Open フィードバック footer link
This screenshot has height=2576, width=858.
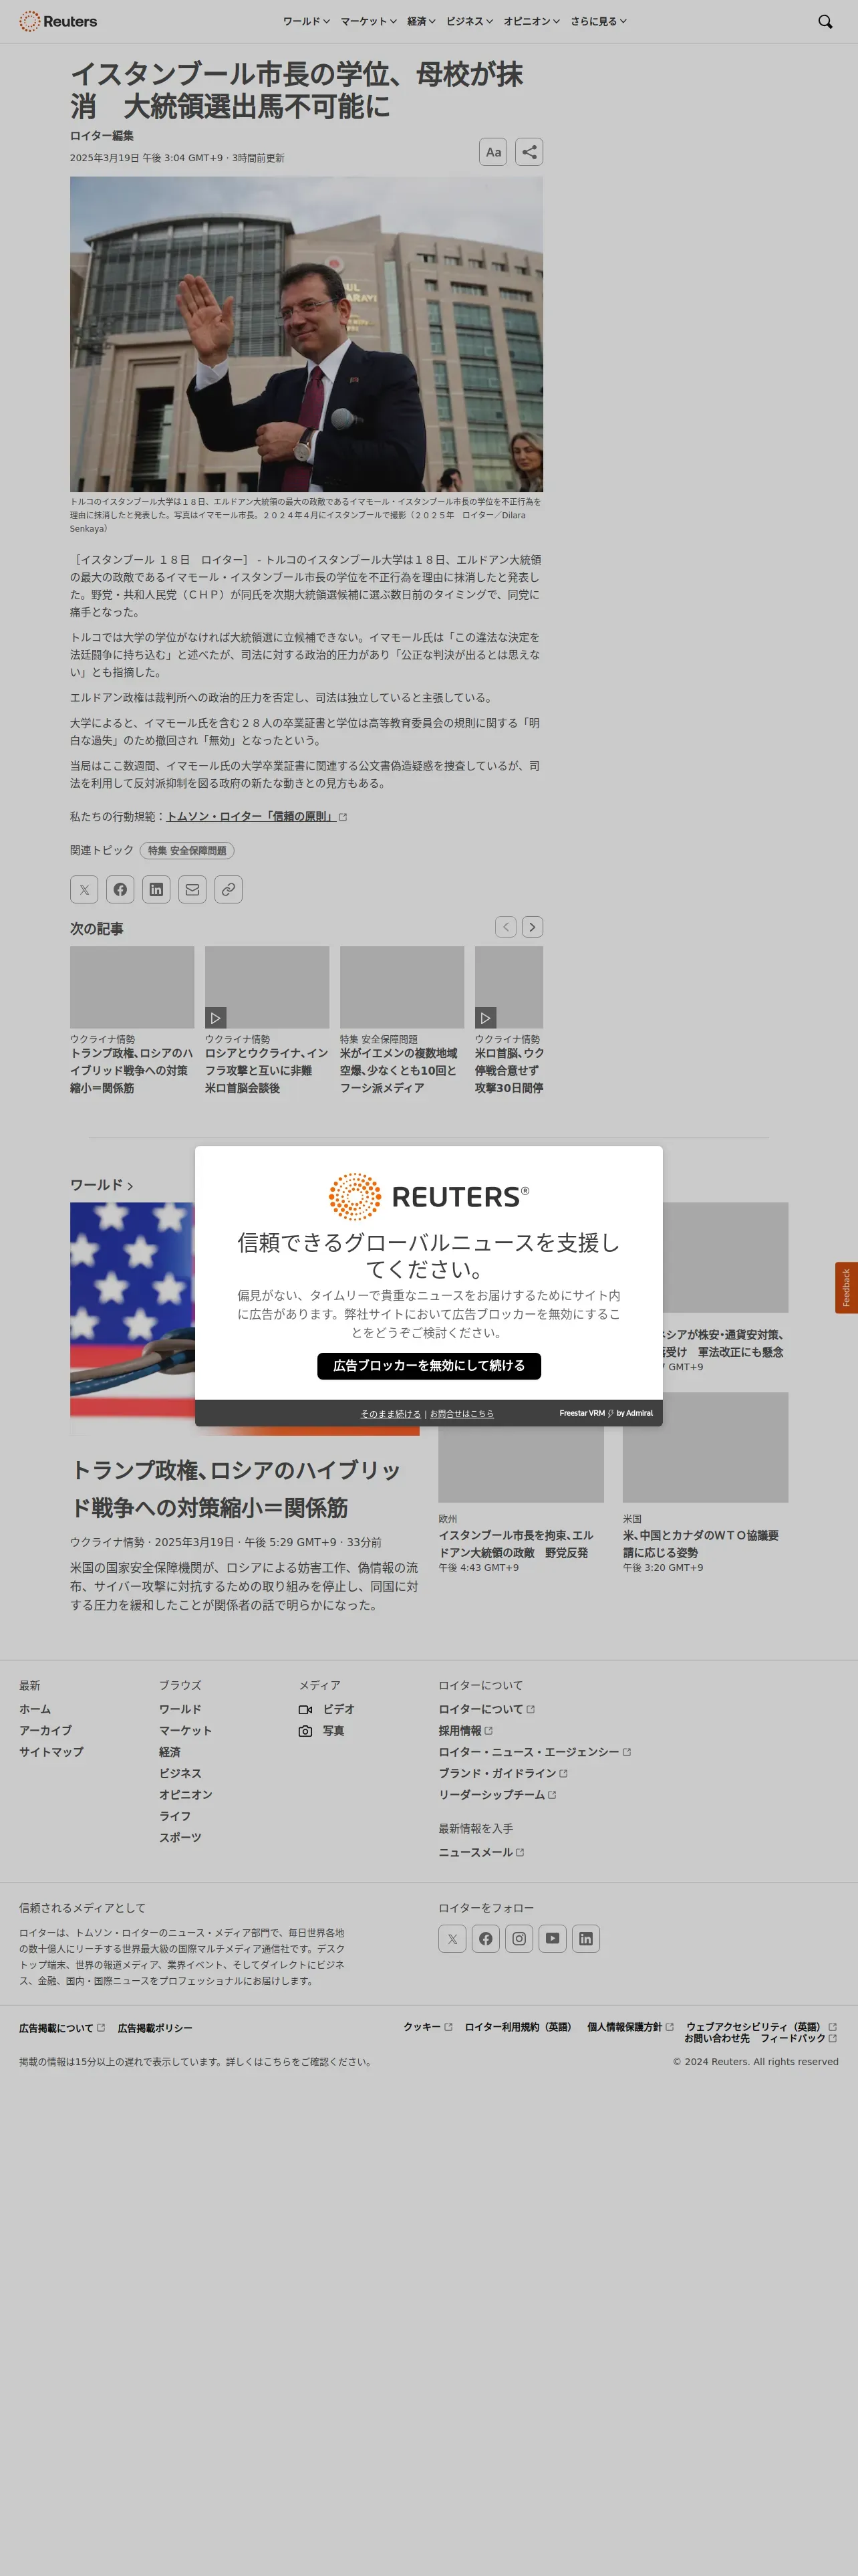[x=798, y=2038]
